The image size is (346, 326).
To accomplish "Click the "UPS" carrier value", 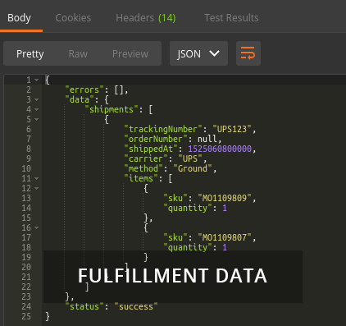I will [x=190, y=158].
